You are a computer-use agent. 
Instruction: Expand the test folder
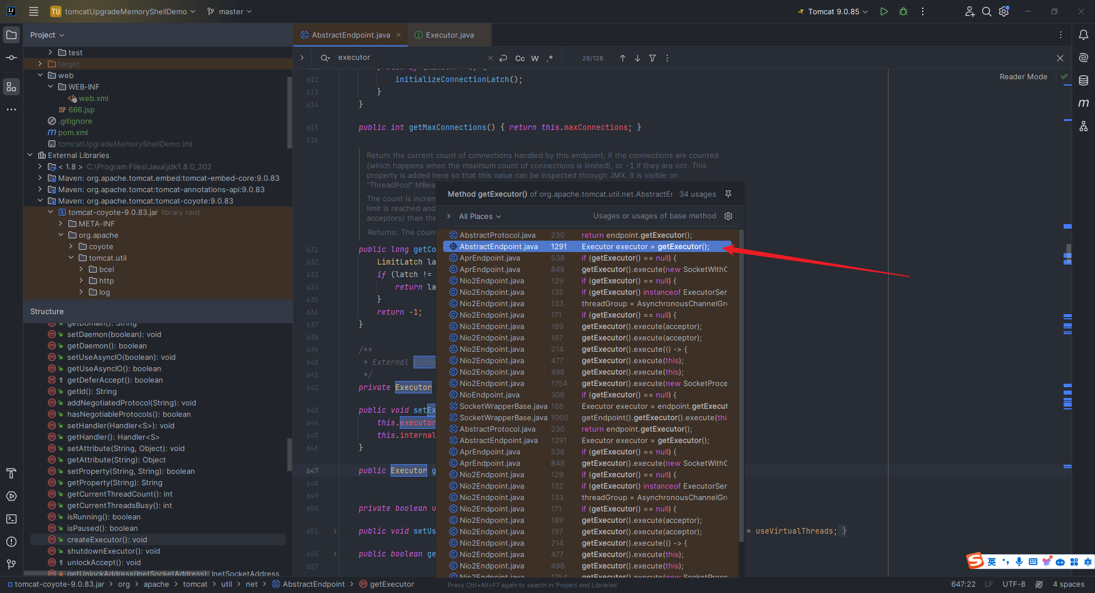50,52
